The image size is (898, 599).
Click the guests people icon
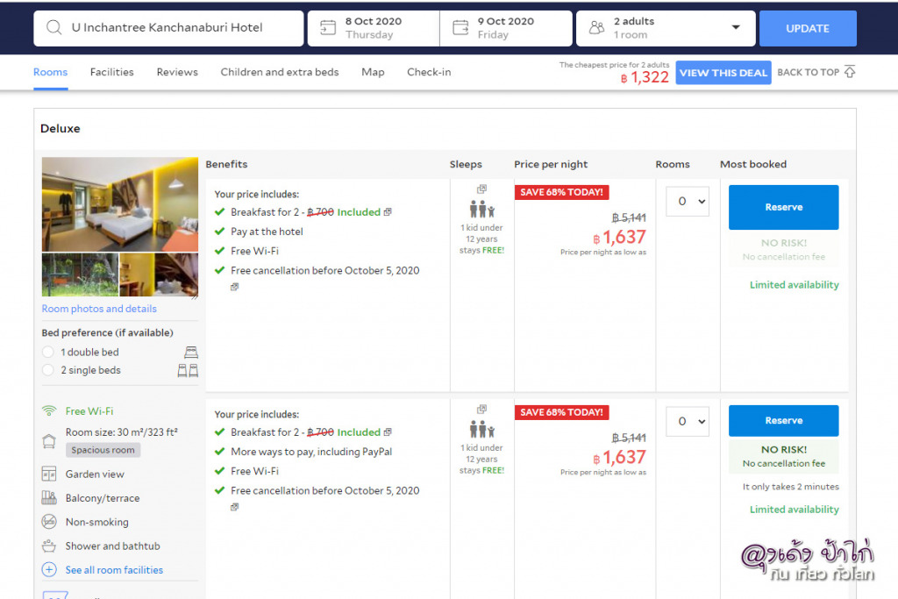tap(596, 28)
